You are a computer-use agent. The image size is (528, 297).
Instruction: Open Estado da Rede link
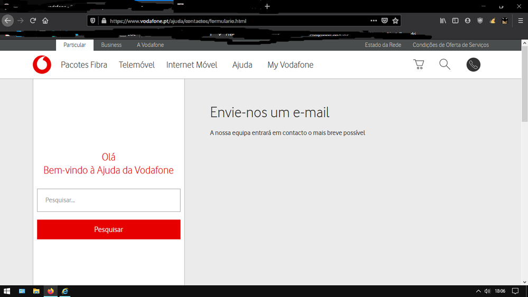[383, 45]
